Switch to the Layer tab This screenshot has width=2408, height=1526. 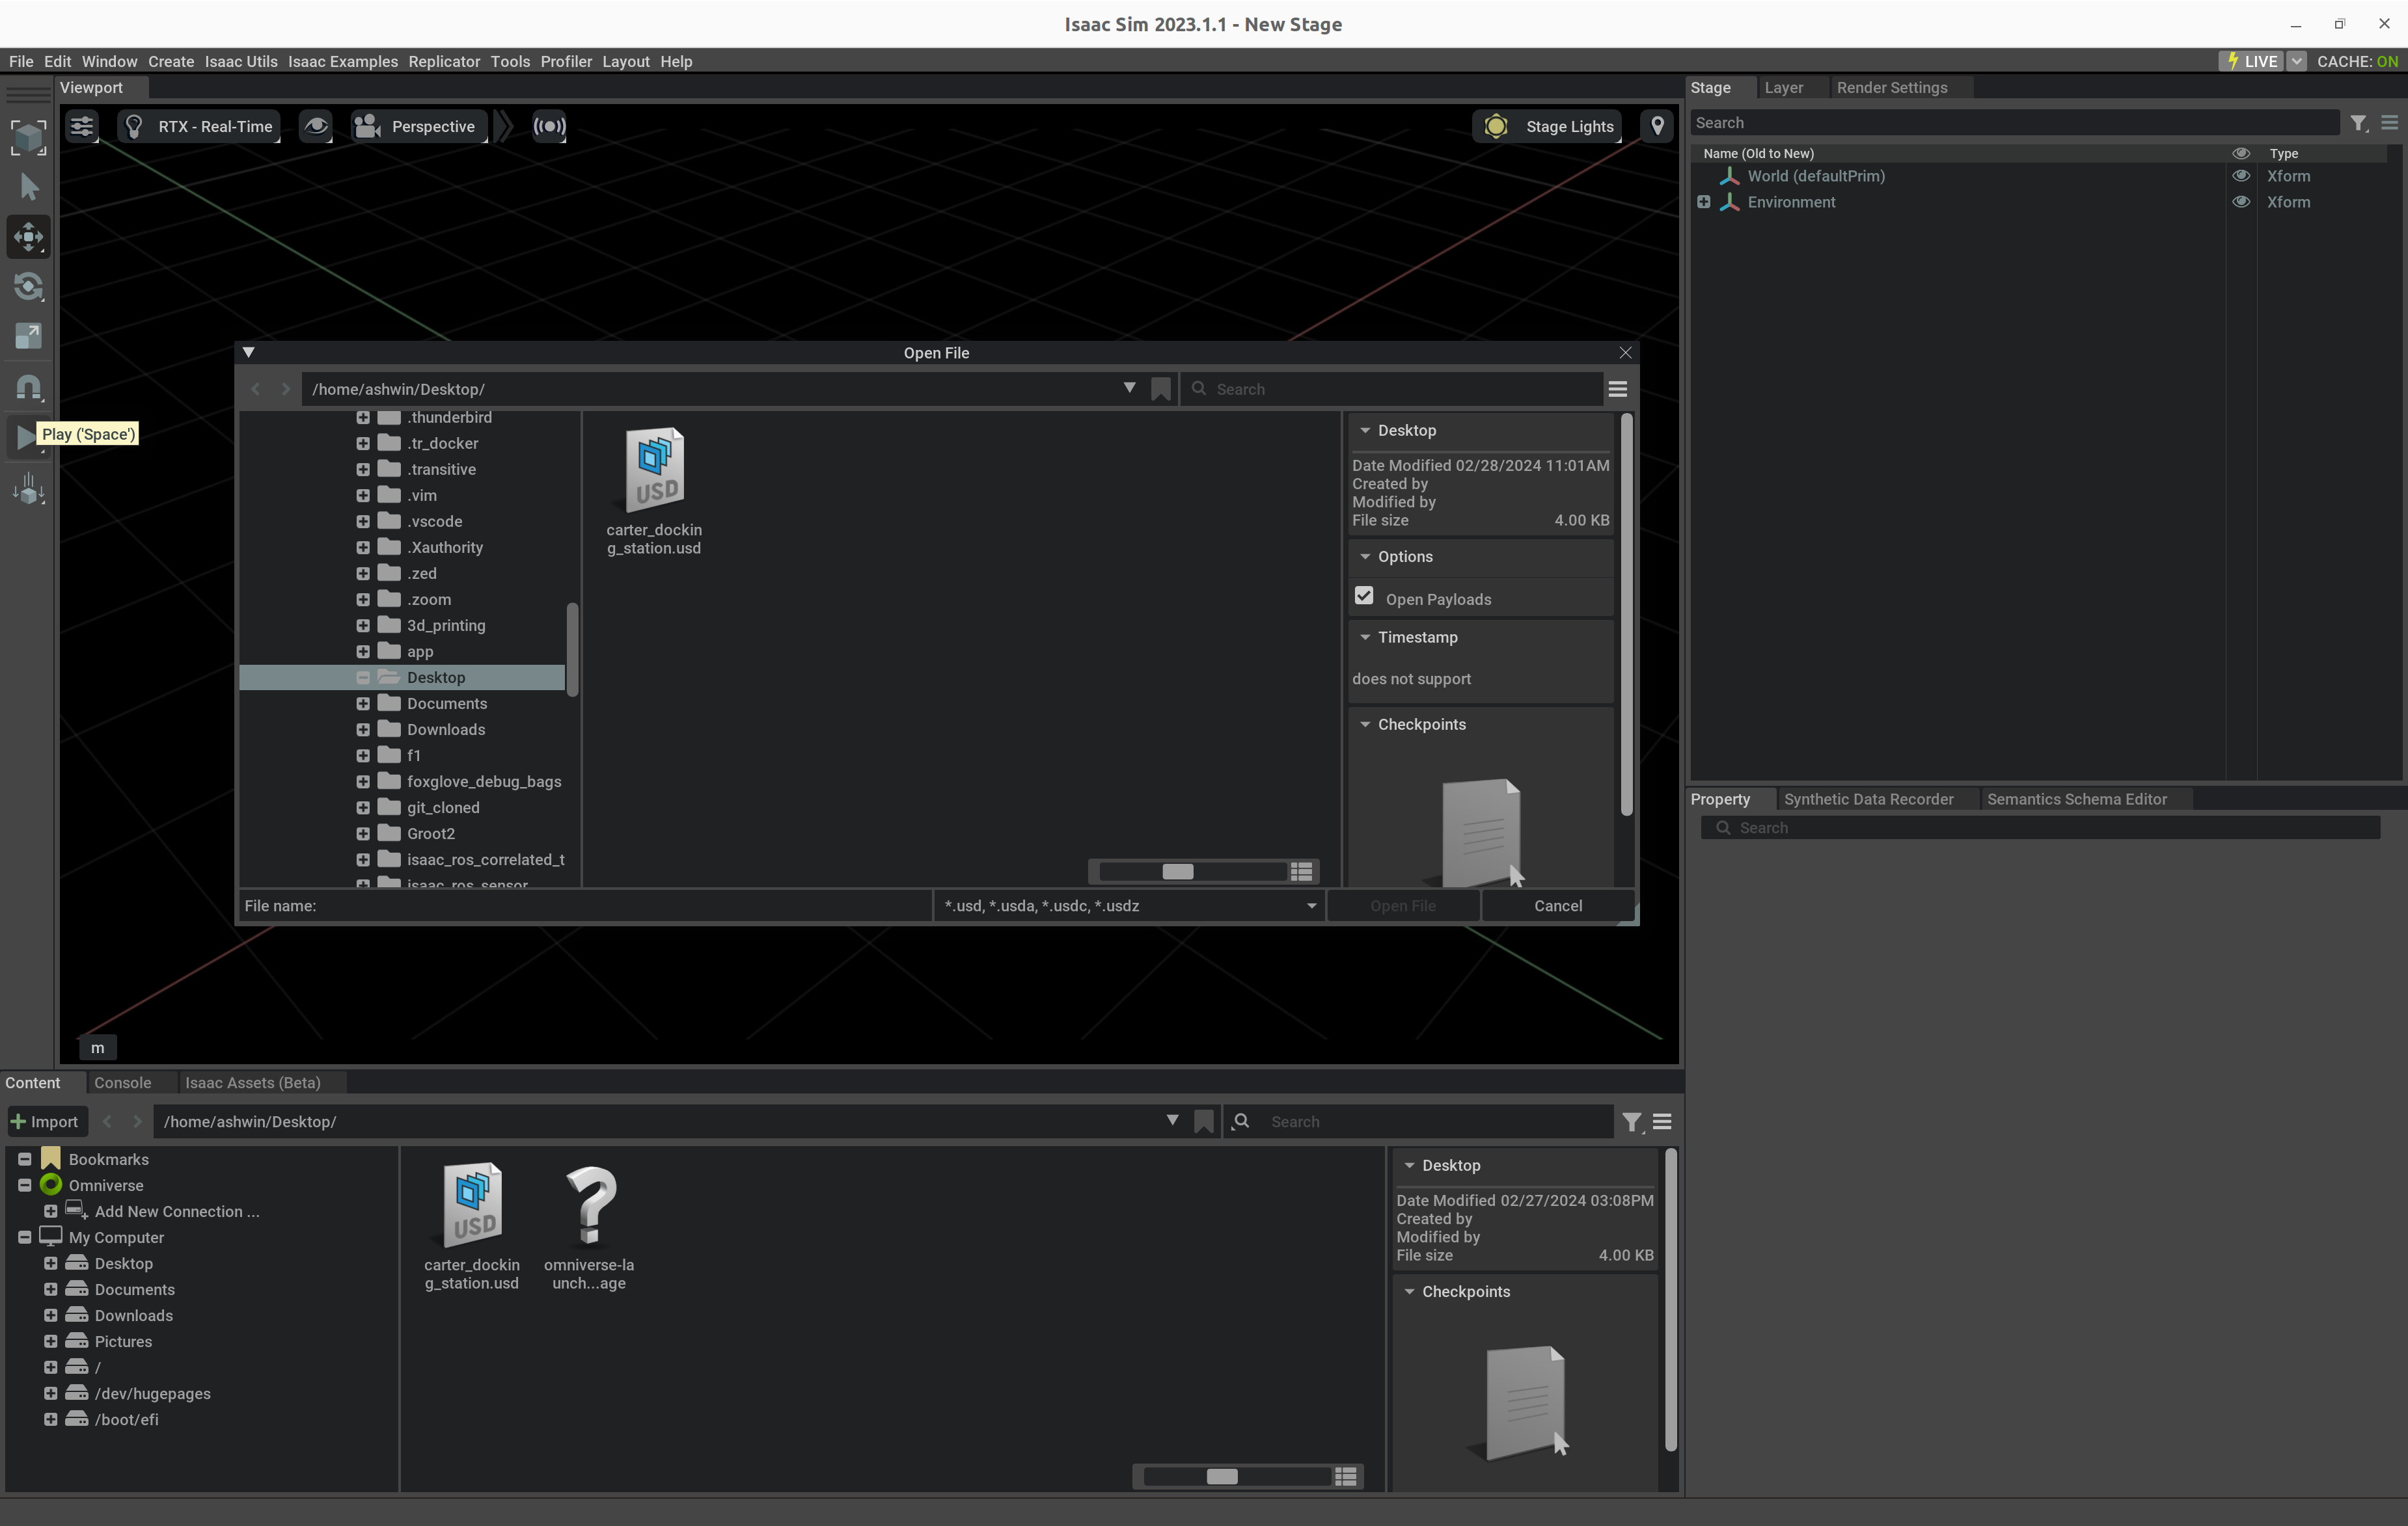pos(1785,87)
